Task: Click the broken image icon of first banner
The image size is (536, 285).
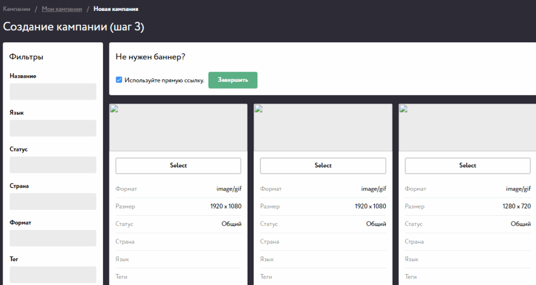Action: click(x=114, y=109)
